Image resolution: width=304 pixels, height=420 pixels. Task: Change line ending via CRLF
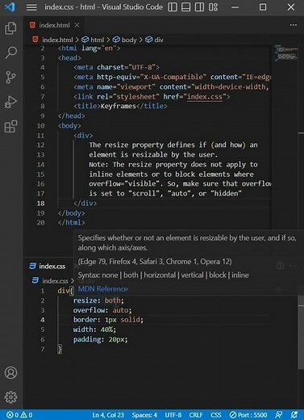tap(196, 415)
